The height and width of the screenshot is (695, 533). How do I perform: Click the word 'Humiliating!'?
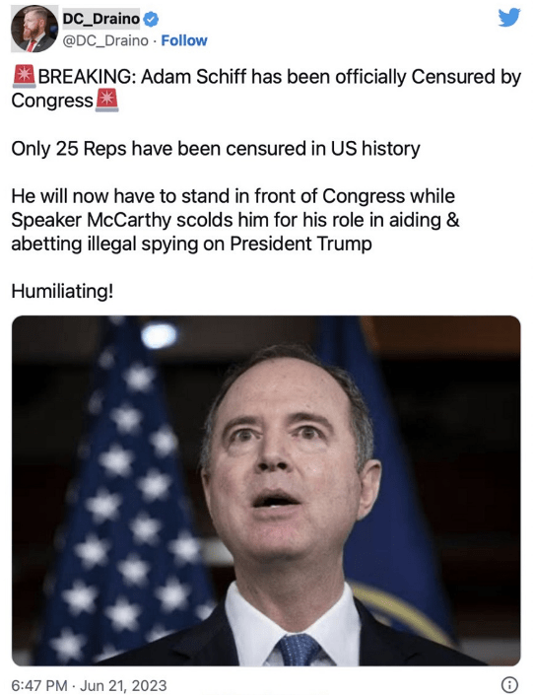click(x=62, y=291)
